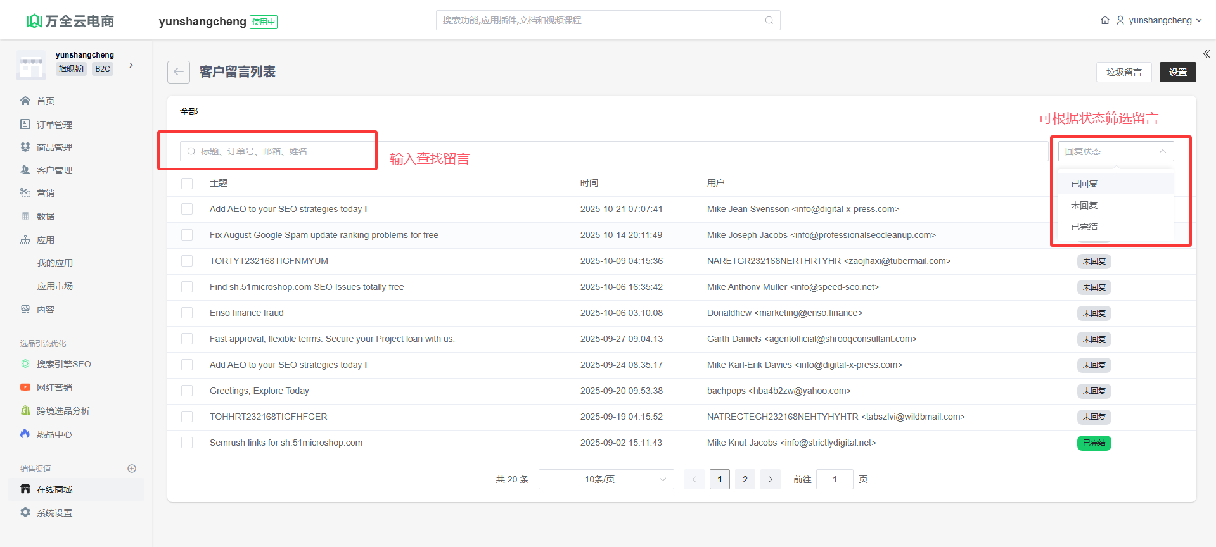Click the back arrow beside 客户留言列表

pos(179,72)
